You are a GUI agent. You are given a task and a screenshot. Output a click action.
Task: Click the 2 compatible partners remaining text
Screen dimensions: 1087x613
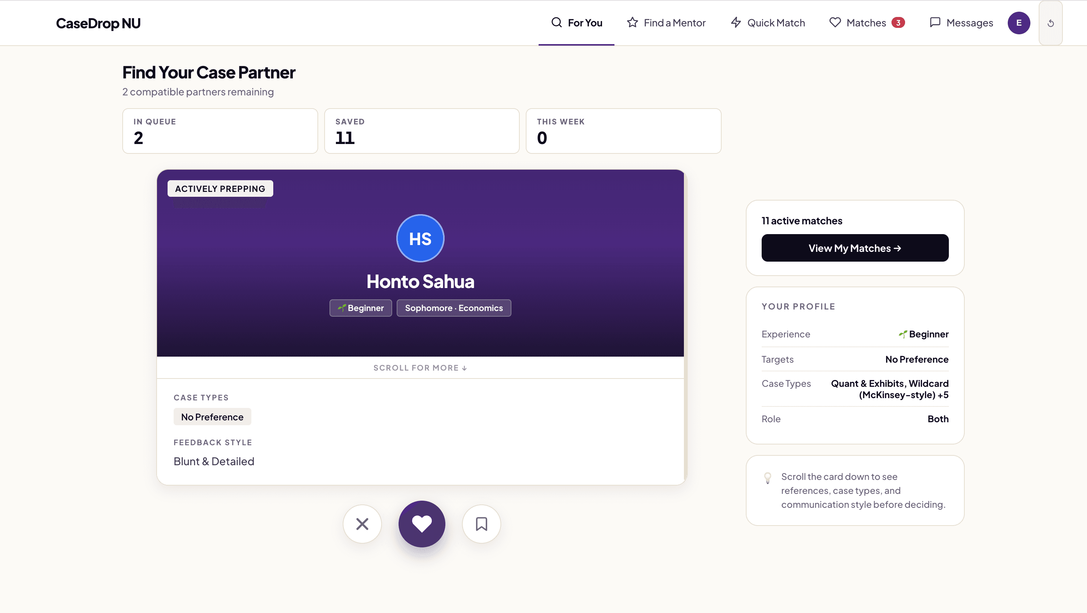click(198, 92)
